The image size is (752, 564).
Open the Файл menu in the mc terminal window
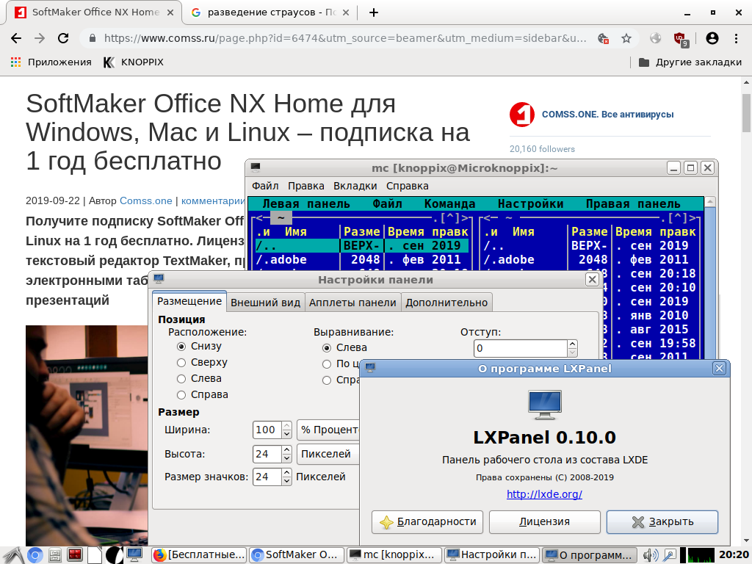pos(265,186)
